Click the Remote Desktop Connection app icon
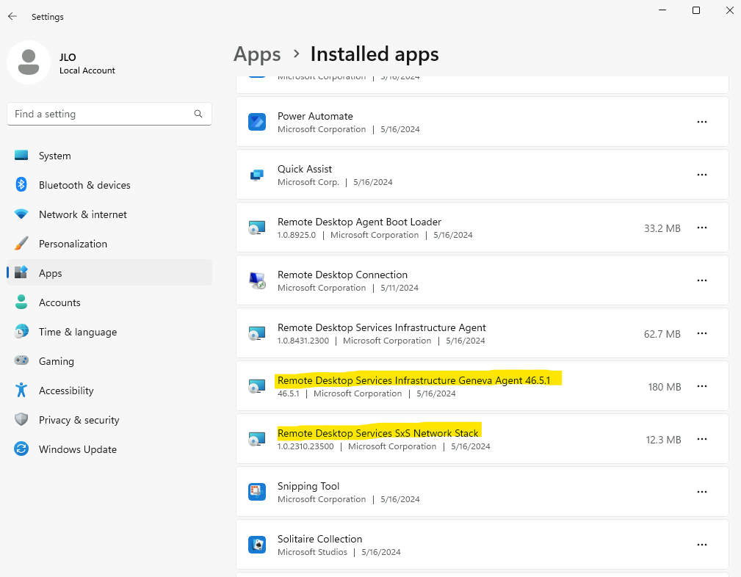Viewport: 741px width, 577px height. point(257,280)
